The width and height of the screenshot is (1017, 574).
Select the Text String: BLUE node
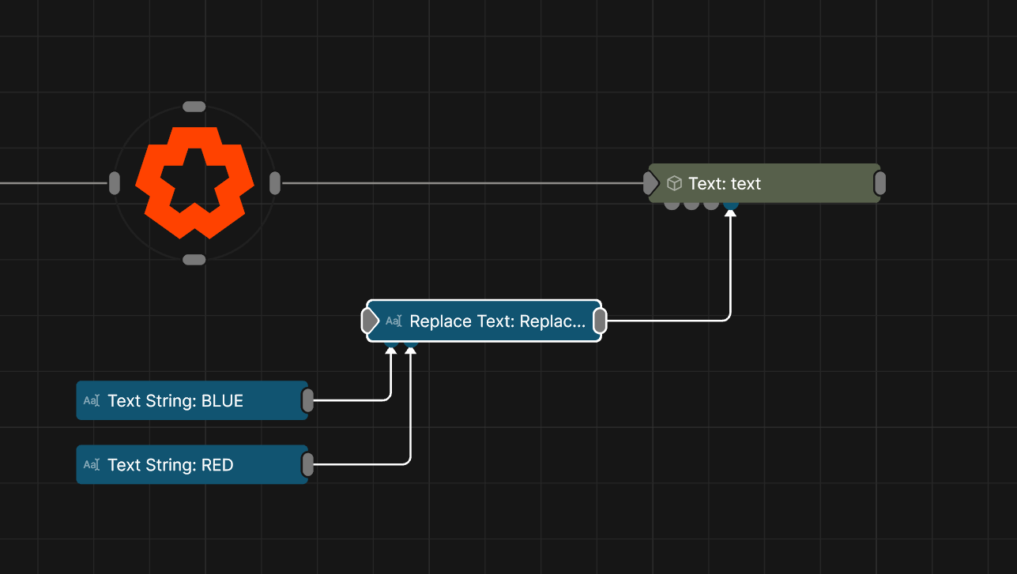(175, 401)
